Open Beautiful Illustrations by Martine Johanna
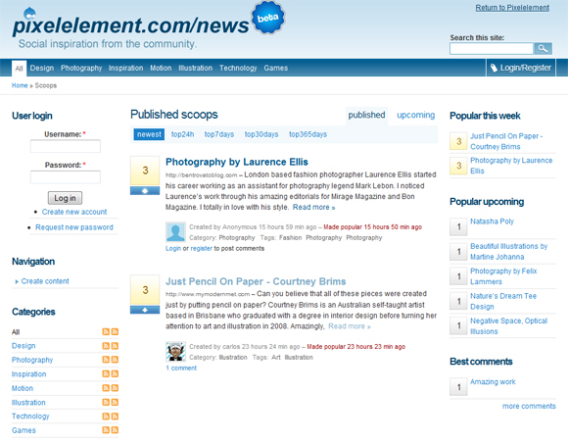Viewport: 568px width, 443px height. click(508, 252)
